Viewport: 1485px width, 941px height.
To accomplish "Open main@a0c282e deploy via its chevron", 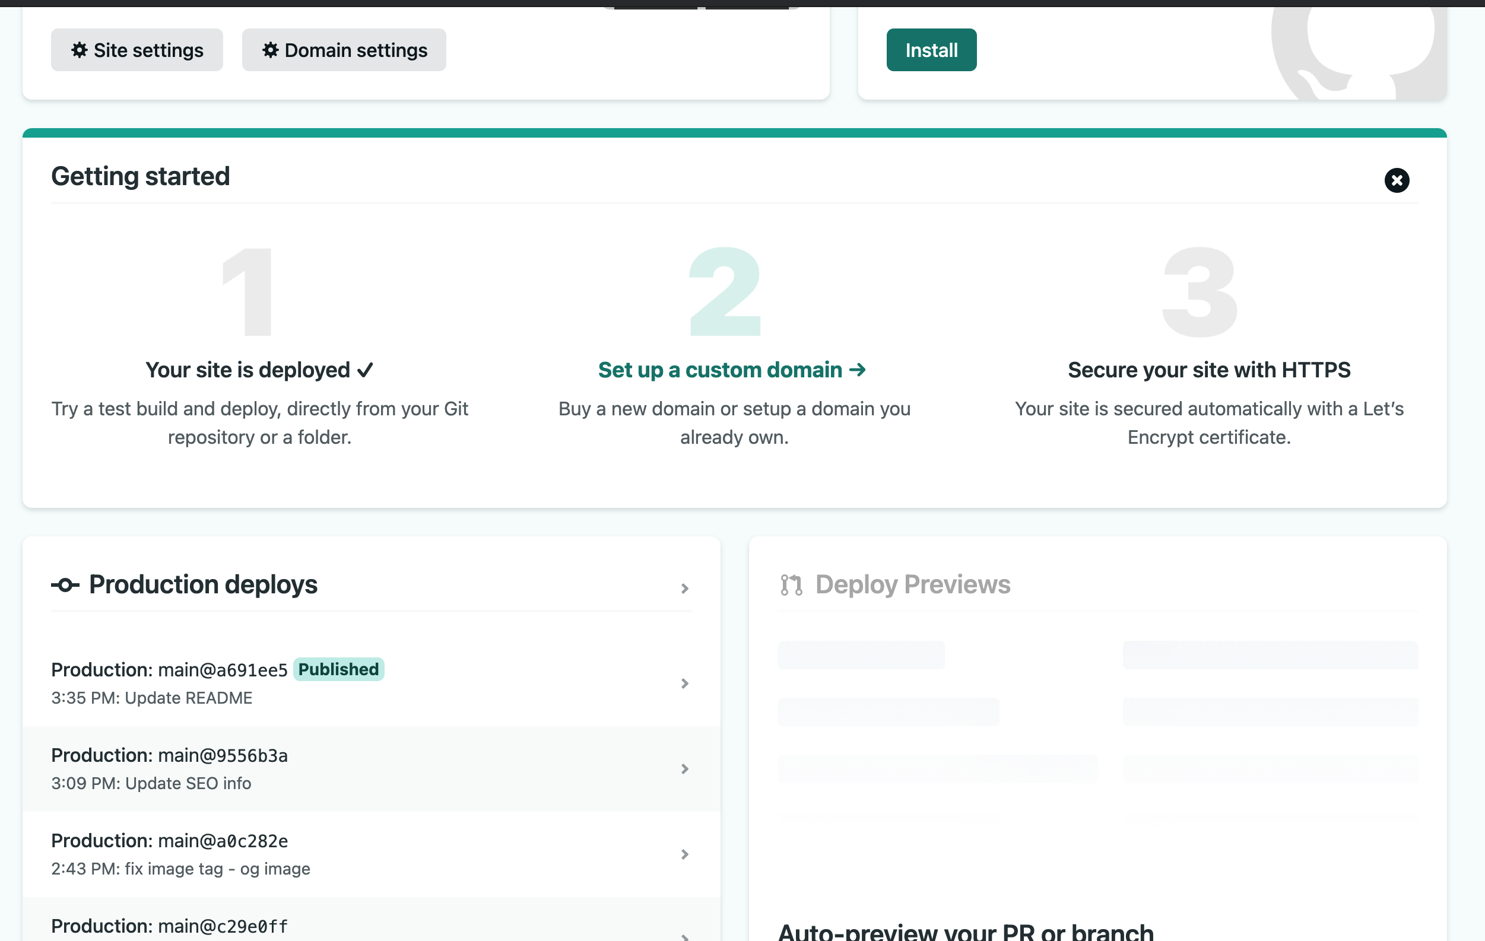I will (684, 854).
